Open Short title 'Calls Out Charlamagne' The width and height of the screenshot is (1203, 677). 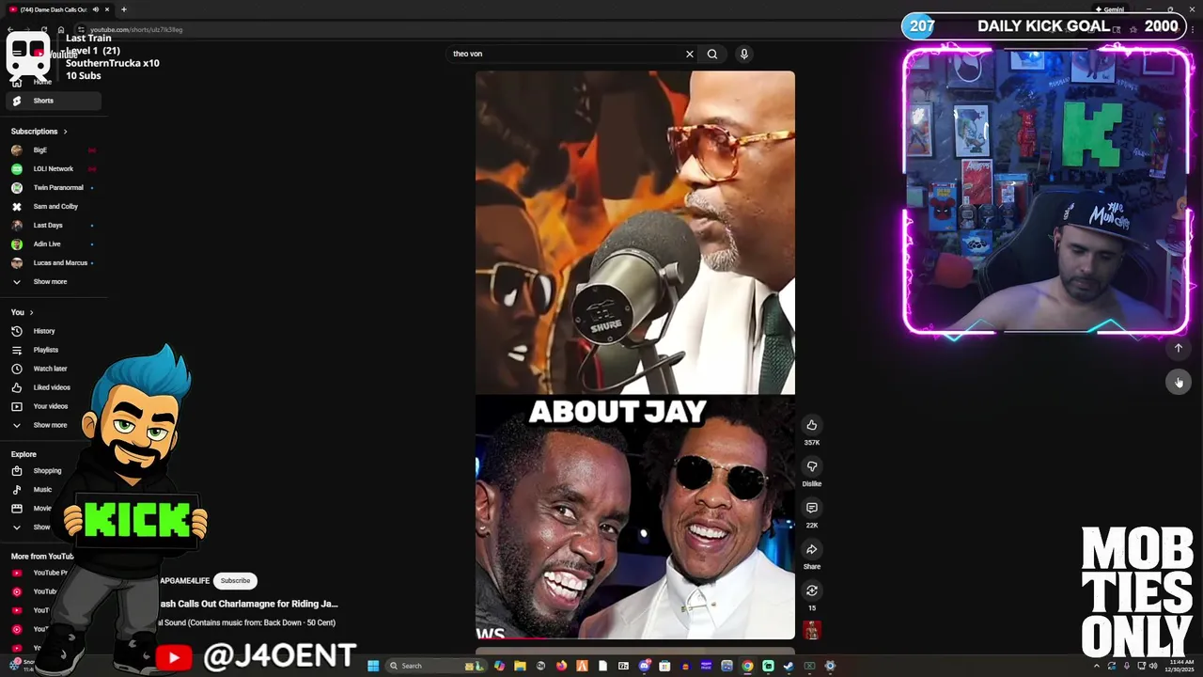[248, 604]
